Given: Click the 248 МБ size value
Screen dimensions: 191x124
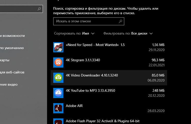Looking at the screenshot, I should click(x=158, y=90).
